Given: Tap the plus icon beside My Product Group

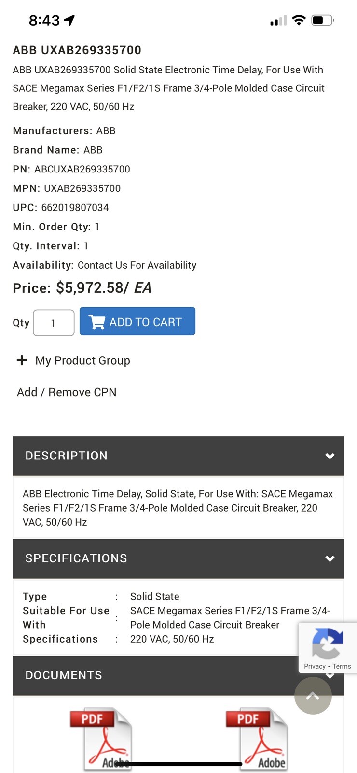Looking at the screenshot, I should [x=22, y=360].
